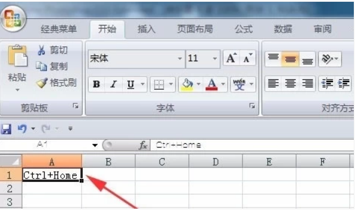Decrease the indent

[x=326, y=83]
